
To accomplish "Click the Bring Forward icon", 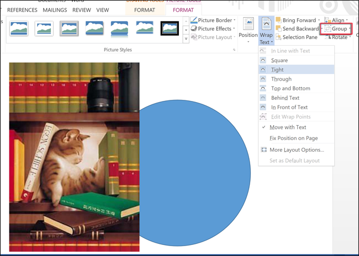I will click(278, 20).
